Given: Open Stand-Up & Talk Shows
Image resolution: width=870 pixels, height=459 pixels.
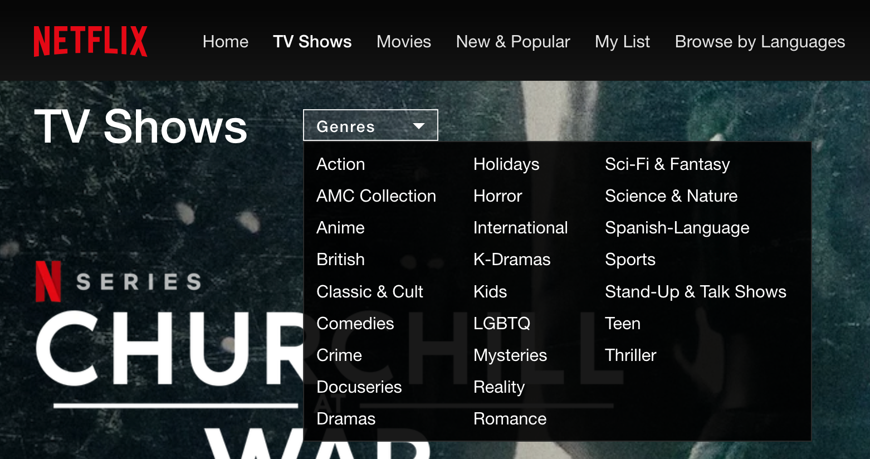Looking at the screenshot, I should [695, 291].
